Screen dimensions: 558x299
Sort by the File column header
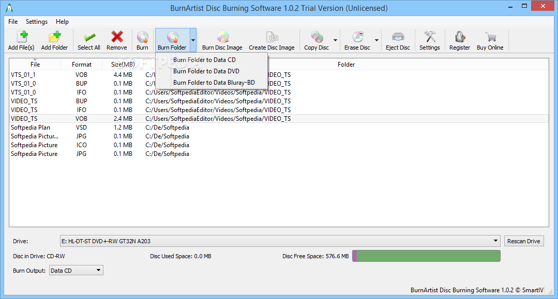[x=35, y=65]
